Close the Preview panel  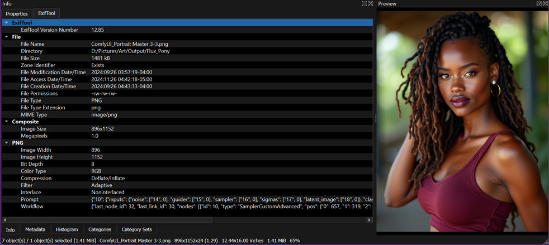(x=545, y=3)
